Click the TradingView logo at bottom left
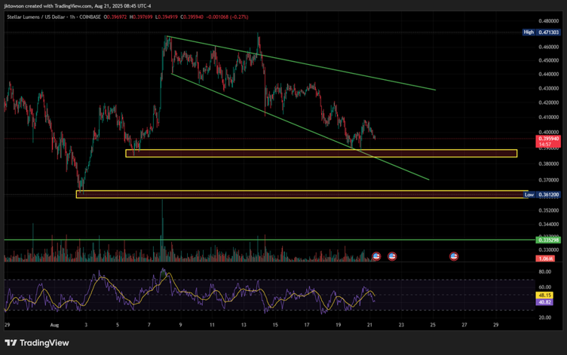This screenshot has height=355, width=567. pos(38,342)
